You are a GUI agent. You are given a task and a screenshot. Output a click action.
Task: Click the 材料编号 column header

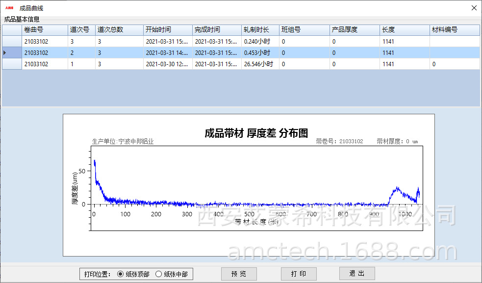454,30
